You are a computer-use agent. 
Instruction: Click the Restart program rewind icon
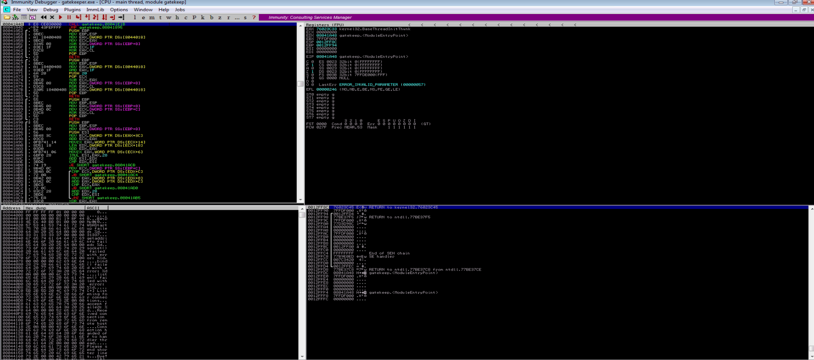(x=43, y=17)
